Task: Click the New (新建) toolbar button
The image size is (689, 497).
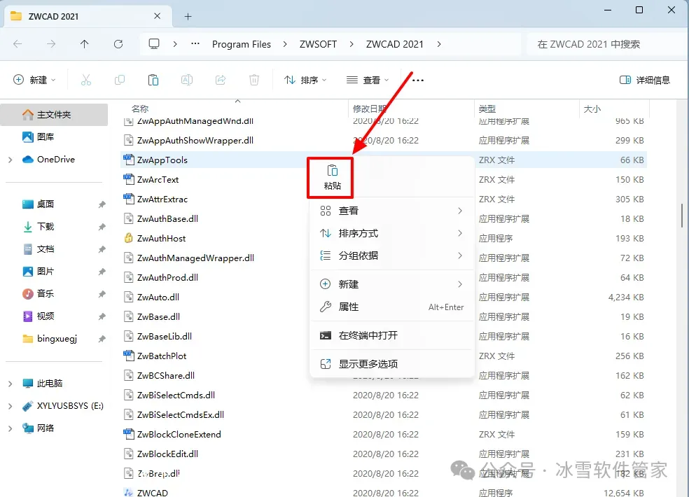Action: pyautogui.click(x=34, y=80)
